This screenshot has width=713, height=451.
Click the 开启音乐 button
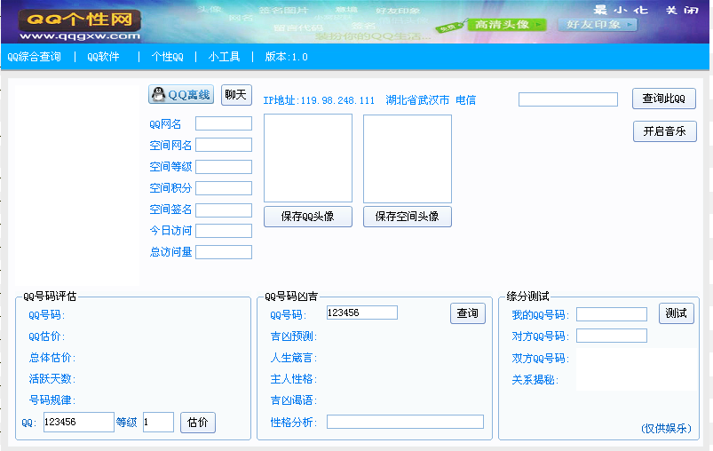(x=665, y=131)
